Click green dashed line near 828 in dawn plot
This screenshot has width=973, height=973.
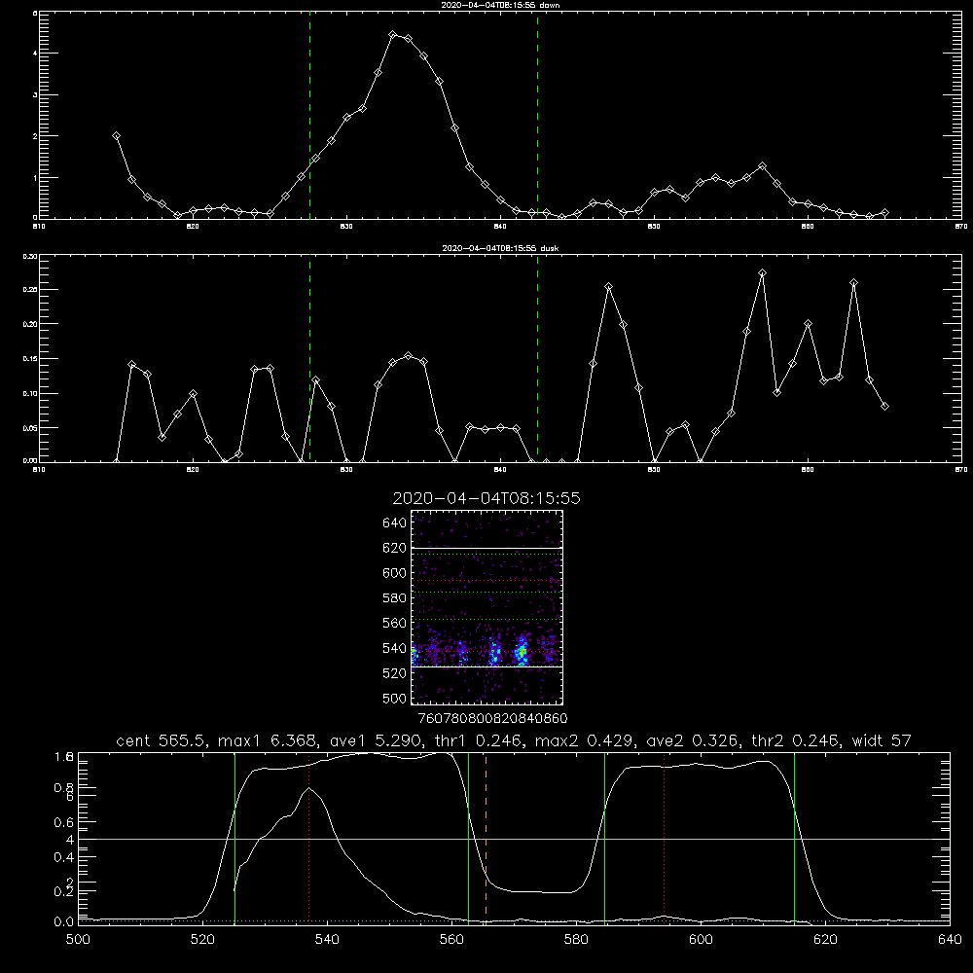pos(309,116)
